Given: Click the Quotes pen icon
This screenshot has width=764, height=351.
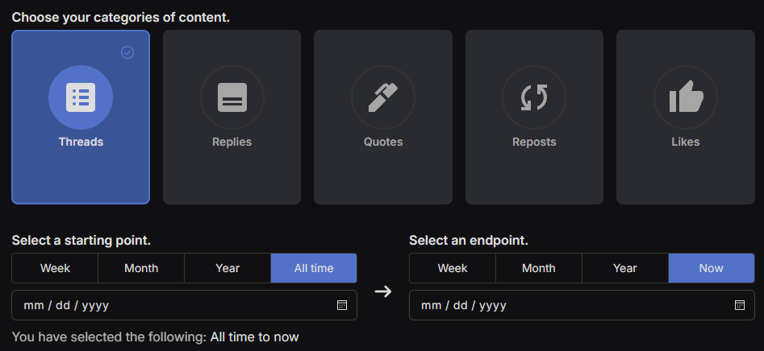Looking at the screenshot, I should point(383,97).
